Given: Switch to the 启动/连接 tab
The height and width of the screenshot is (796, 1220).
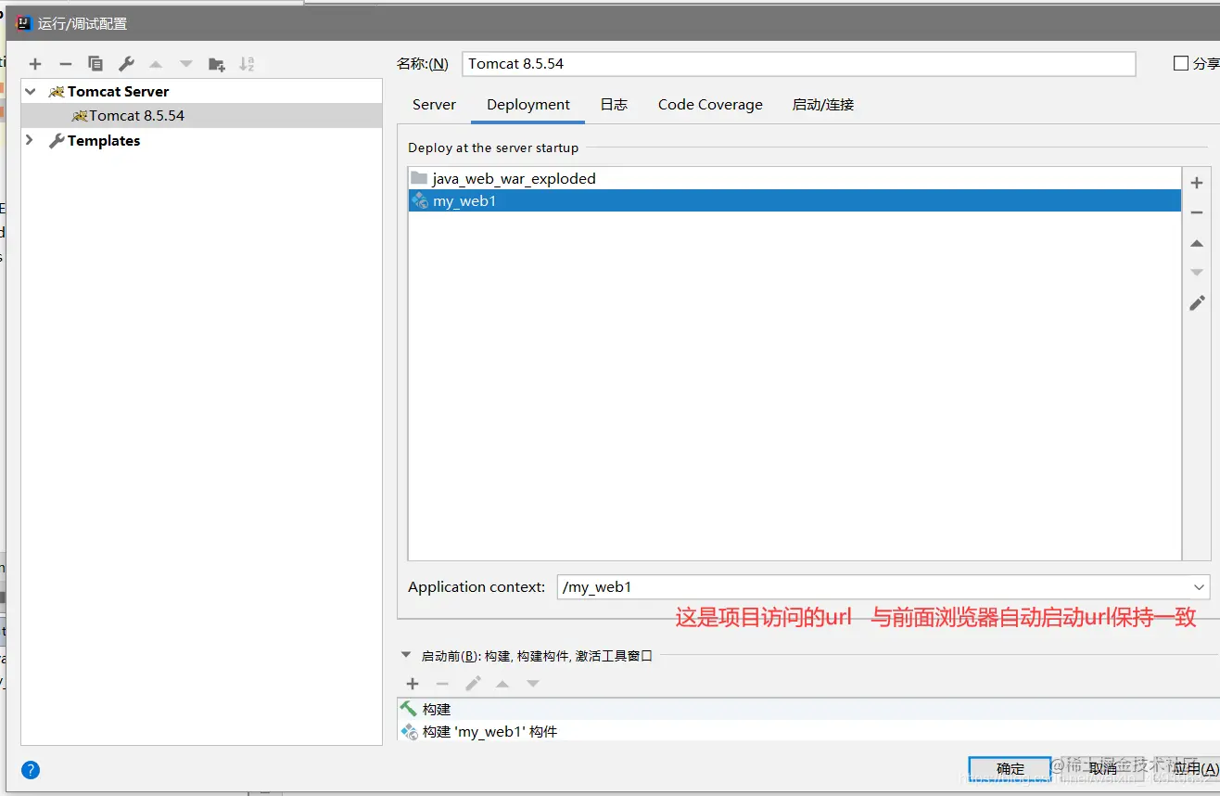Looking at the screenshot, I should [823, 105].
